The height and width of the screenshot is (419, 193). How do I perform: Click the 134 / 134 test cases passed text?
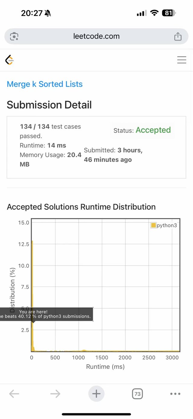pos(50,131)
